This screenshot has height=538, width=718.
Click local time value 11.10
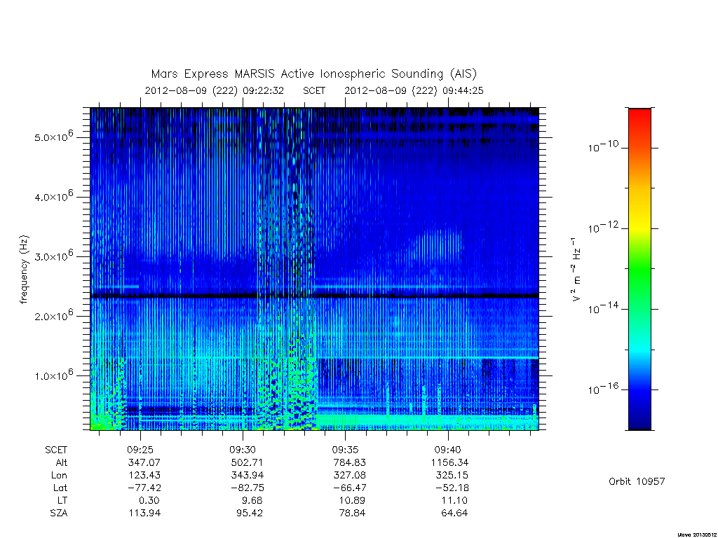point(454,500)
